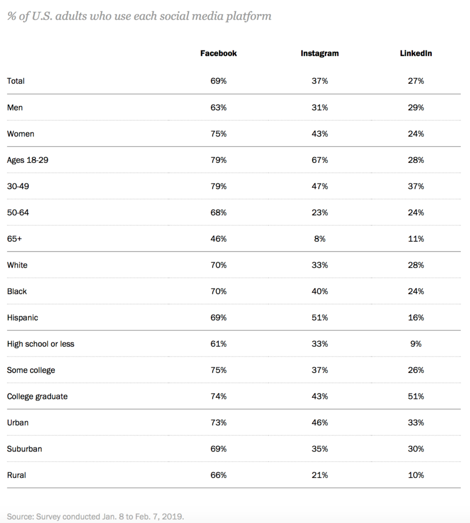Click the Instagram column header

[319, 53]
